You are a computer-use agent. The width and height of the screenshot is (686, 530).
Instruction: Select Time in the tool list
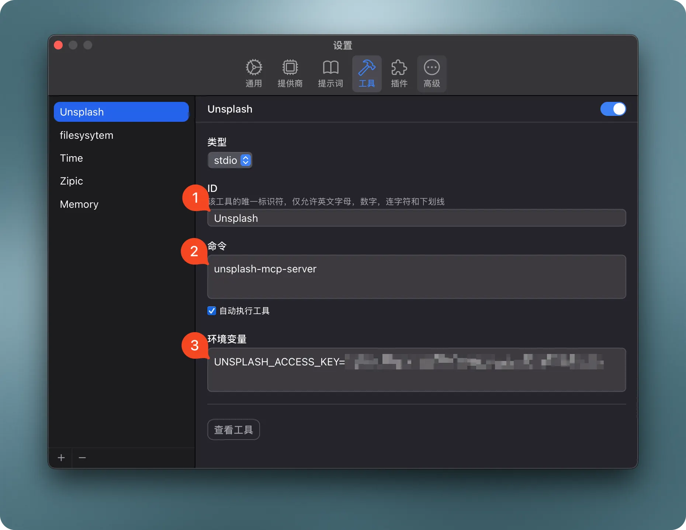click(121, 158)
